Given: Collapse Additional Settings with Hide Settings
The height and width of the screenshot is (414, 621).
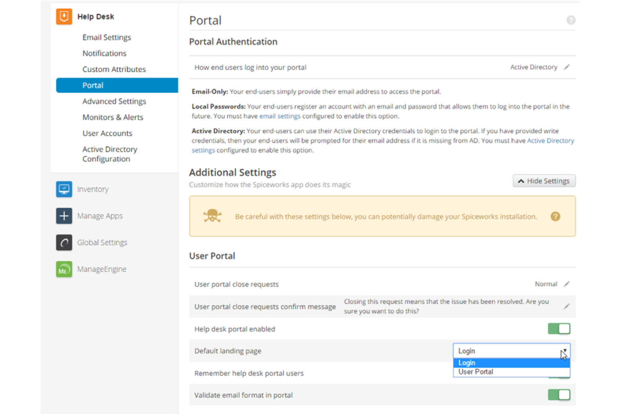Looking at the screenshot, I should 544,181.
